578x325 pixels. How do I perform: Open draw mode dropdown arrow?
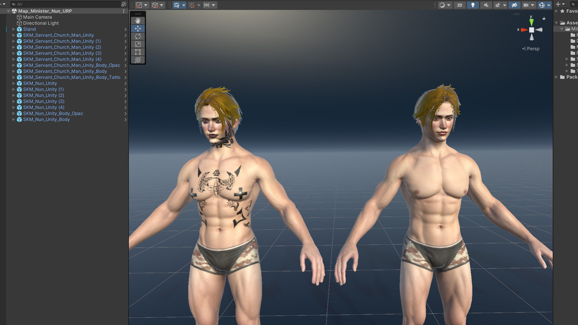(x=449, y=5)
